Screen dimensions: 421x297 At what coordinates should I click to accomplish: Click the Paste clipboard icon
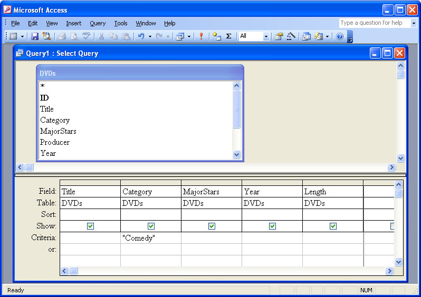(126, 36)
